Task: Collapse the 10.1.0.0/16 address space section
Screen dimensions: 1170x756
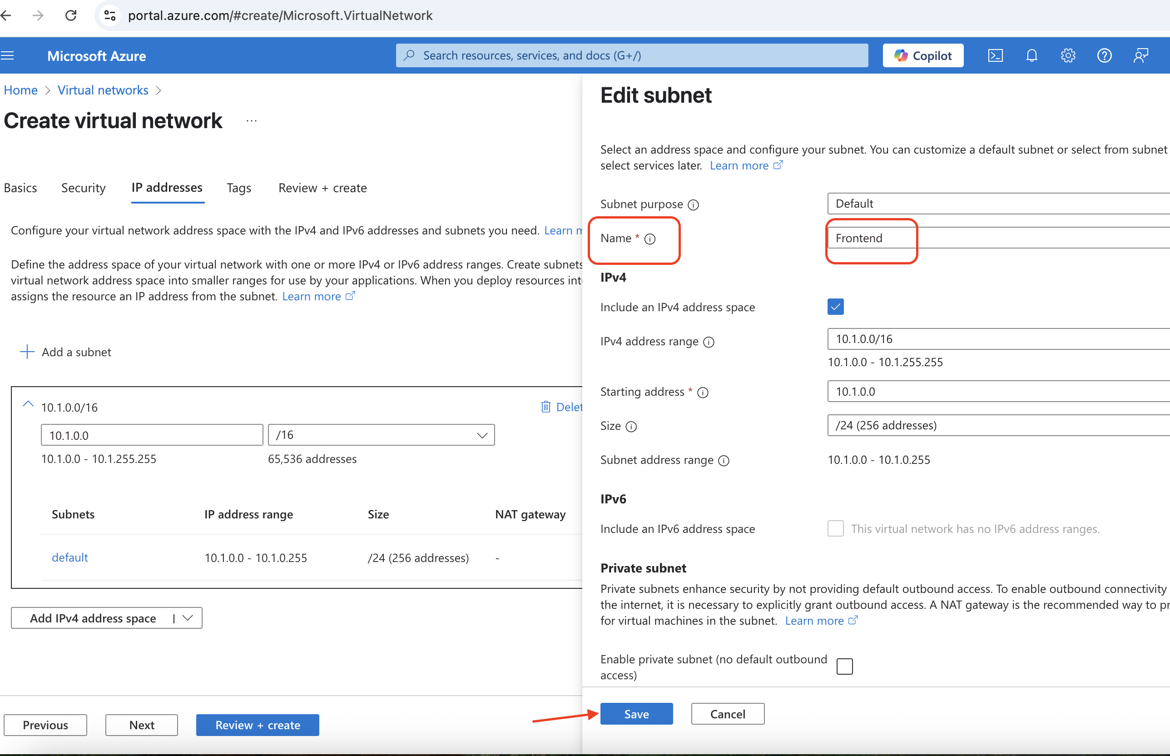Action: coord(28,404)
